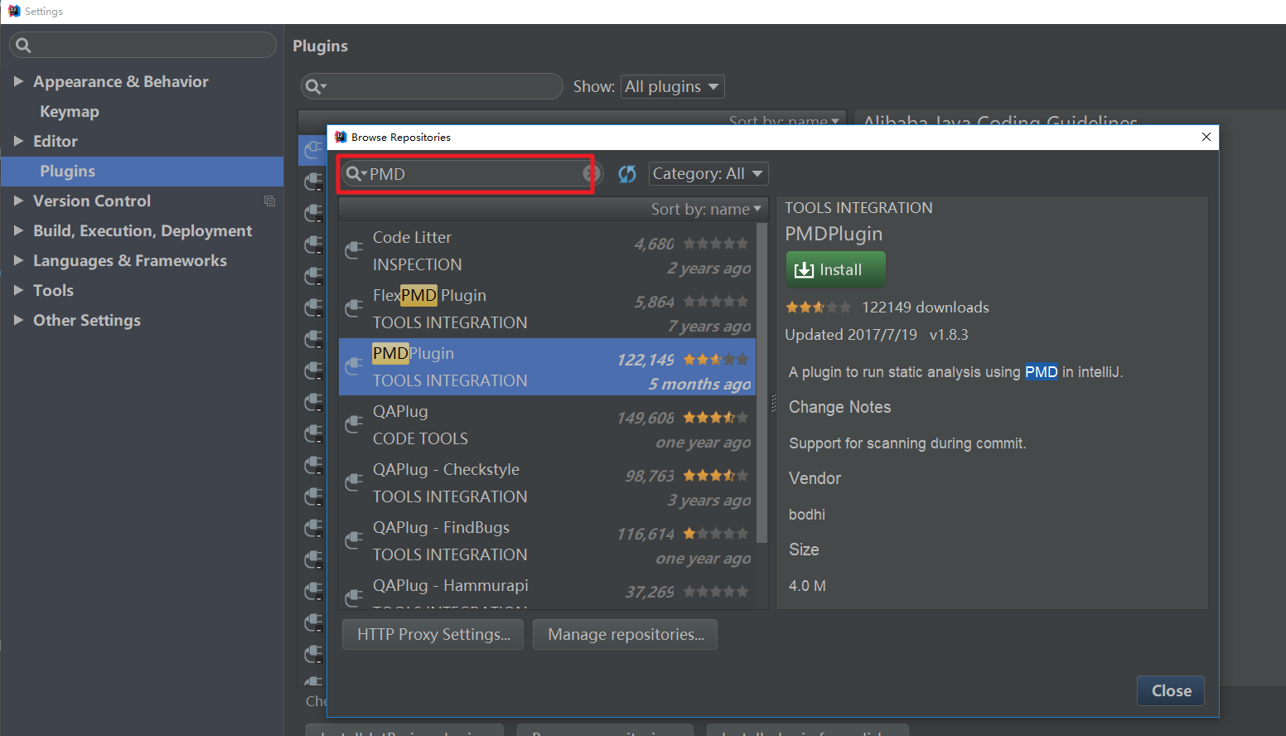Select the QAPlug - FindBugs entry
1286x736 pixels.
point(547,540)
